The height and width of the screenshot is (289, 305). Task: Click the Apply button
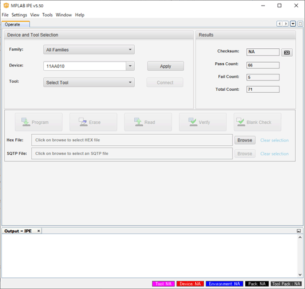(x=165, y=66)
